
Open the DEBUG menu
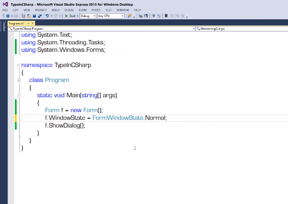point(69,10)
